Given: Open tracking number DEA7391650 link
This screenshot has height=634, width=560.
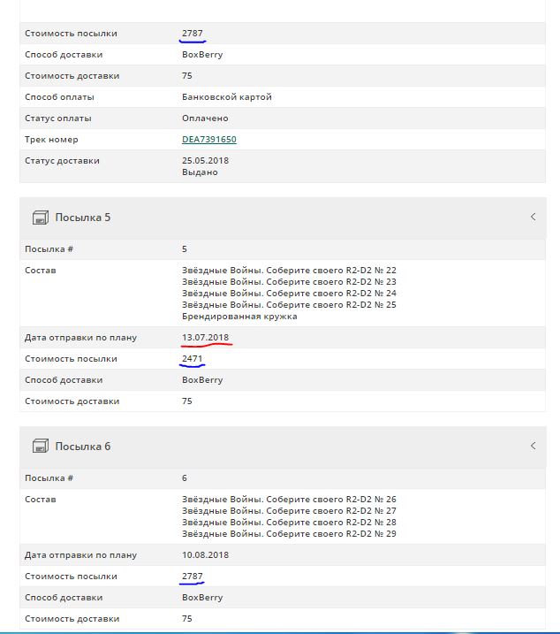Looking at the screenshot, I should (208, 140).
